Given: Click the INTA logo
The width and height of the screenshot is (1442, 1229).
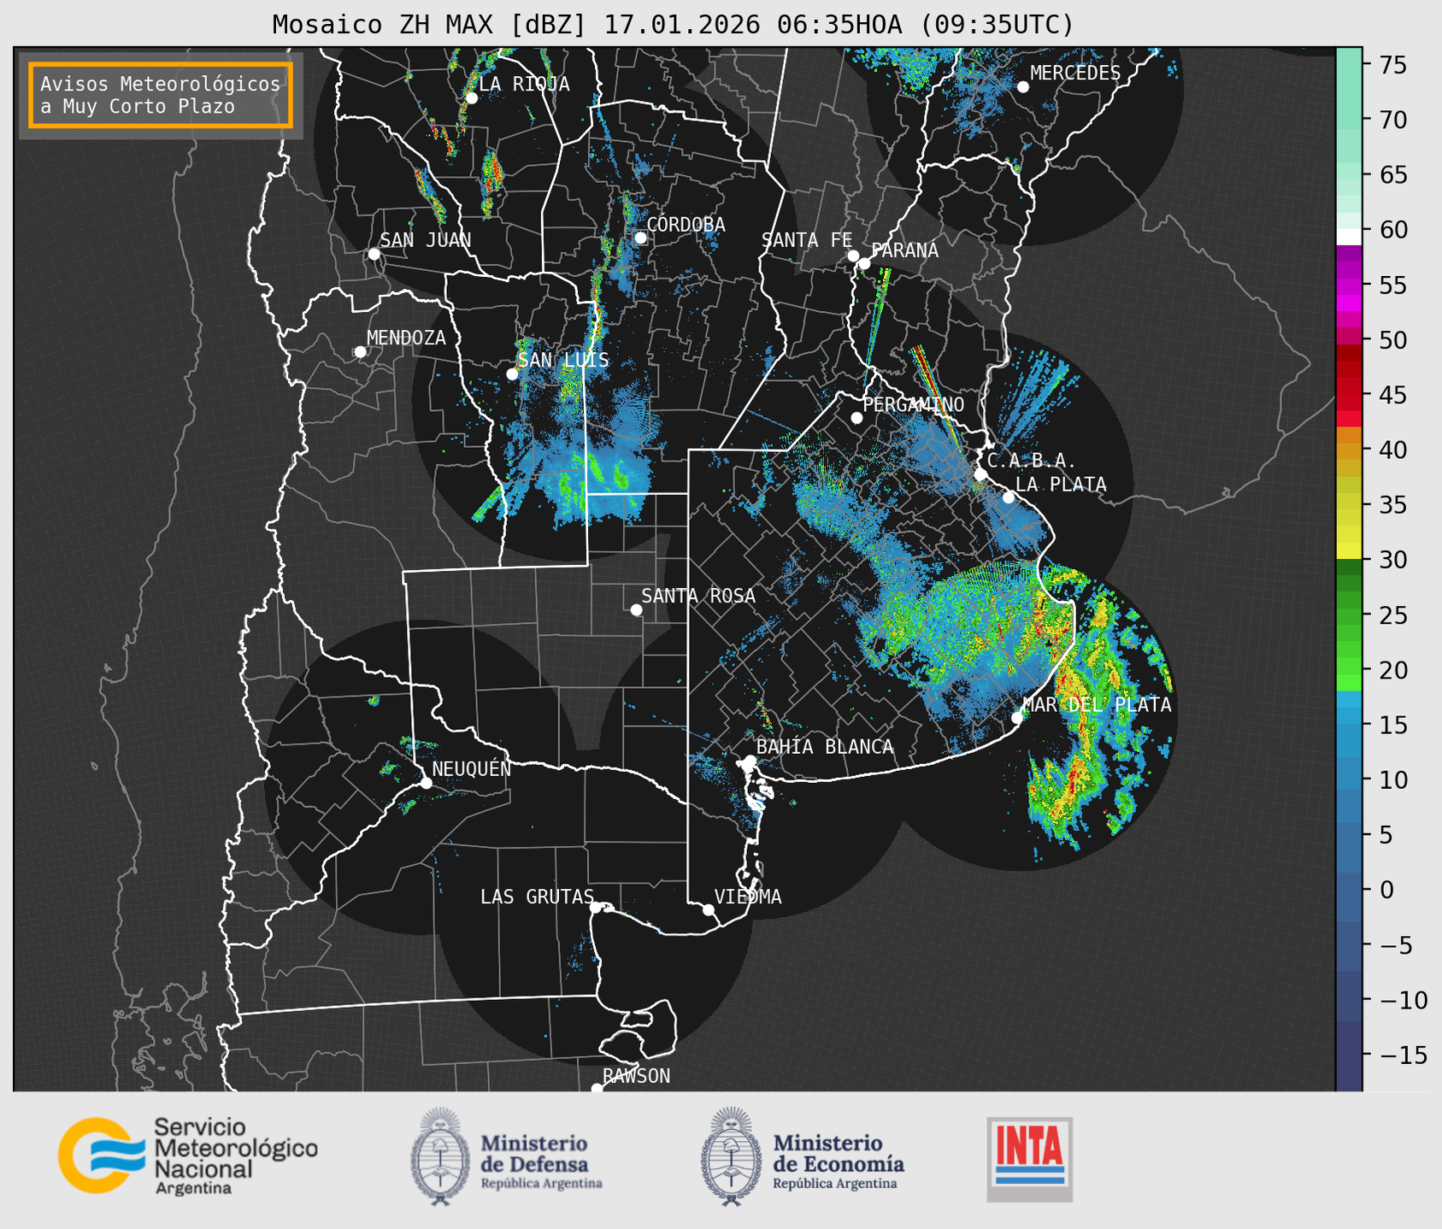Looking at the screenshot, I should pos(1029,1159).
